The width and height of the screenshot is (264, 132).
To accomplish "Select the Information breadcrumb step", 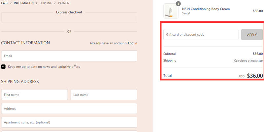I will tap(24, 3).
